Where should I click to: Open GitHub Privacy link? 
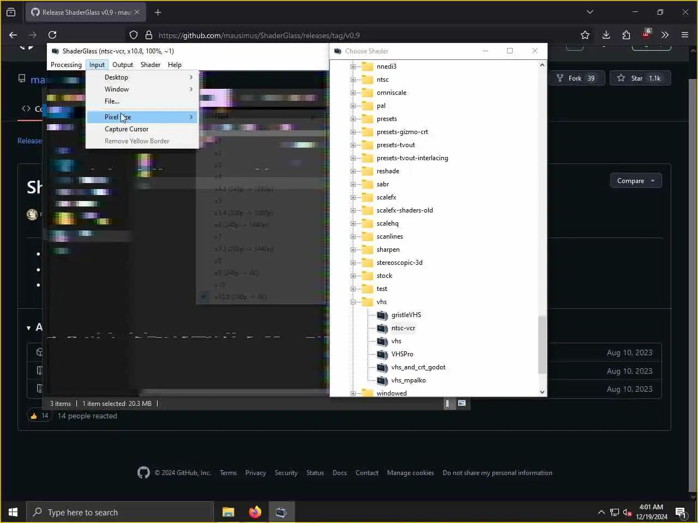coord(255,473)
